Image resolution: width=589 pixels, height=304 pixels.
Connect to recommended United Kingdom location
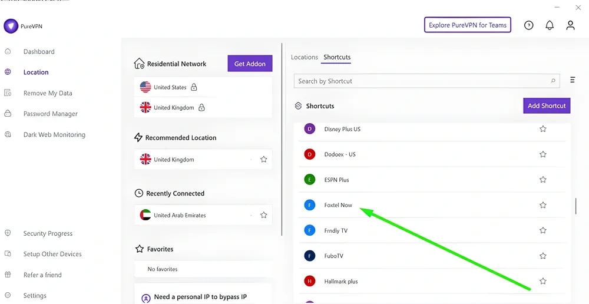click(203, 159)
